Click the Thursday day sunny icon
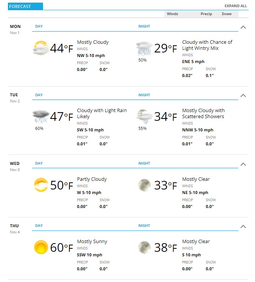This screenshot has width=255, height=282. pyautogui.click(x=41, y=247)
